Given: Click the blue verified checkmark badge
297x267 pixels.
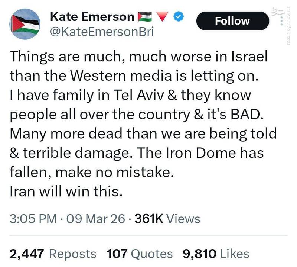Looking at the screenshot, I should (179, 17).
